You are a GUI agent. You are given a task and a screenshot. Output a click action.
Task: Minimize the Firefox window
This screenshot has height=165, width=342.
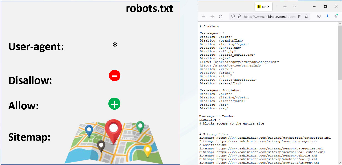coord(314,7)
